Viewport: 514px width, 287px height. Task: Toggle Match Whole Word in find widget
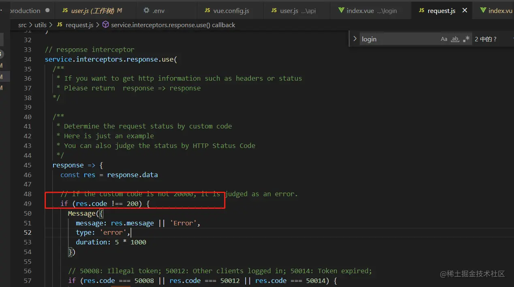(x=455, y=39)
